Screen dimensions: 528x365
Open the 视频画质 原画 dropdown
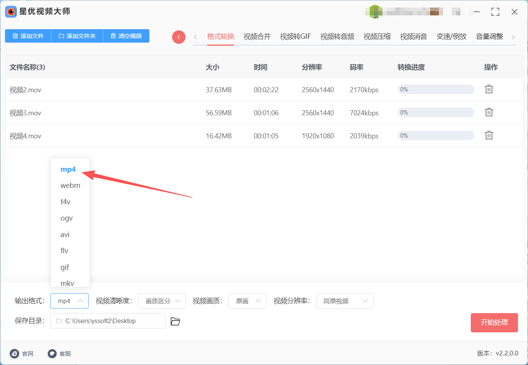(x=248, y=301)
